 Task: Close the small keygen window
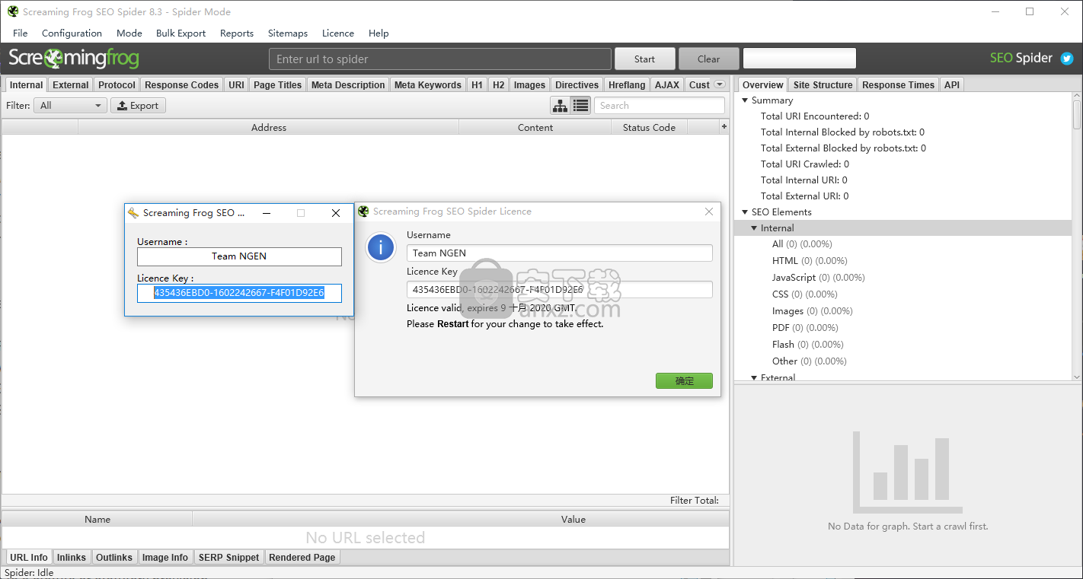coord(336,213)
